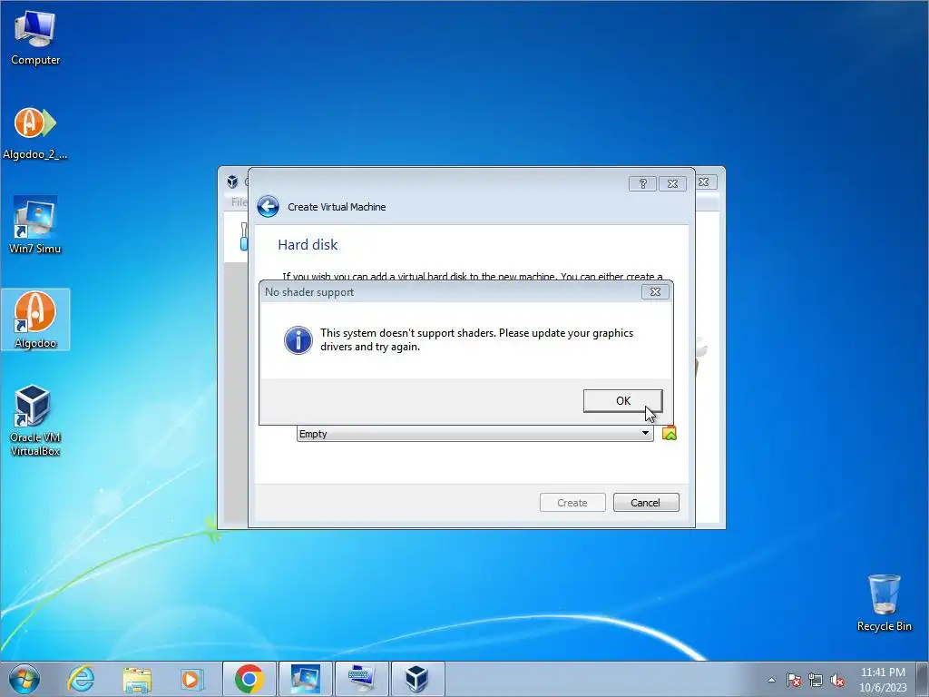Open the Recycle Bin desktop icon
The width and height of the screenshot is (929, 697).
[x=884, y=603]
